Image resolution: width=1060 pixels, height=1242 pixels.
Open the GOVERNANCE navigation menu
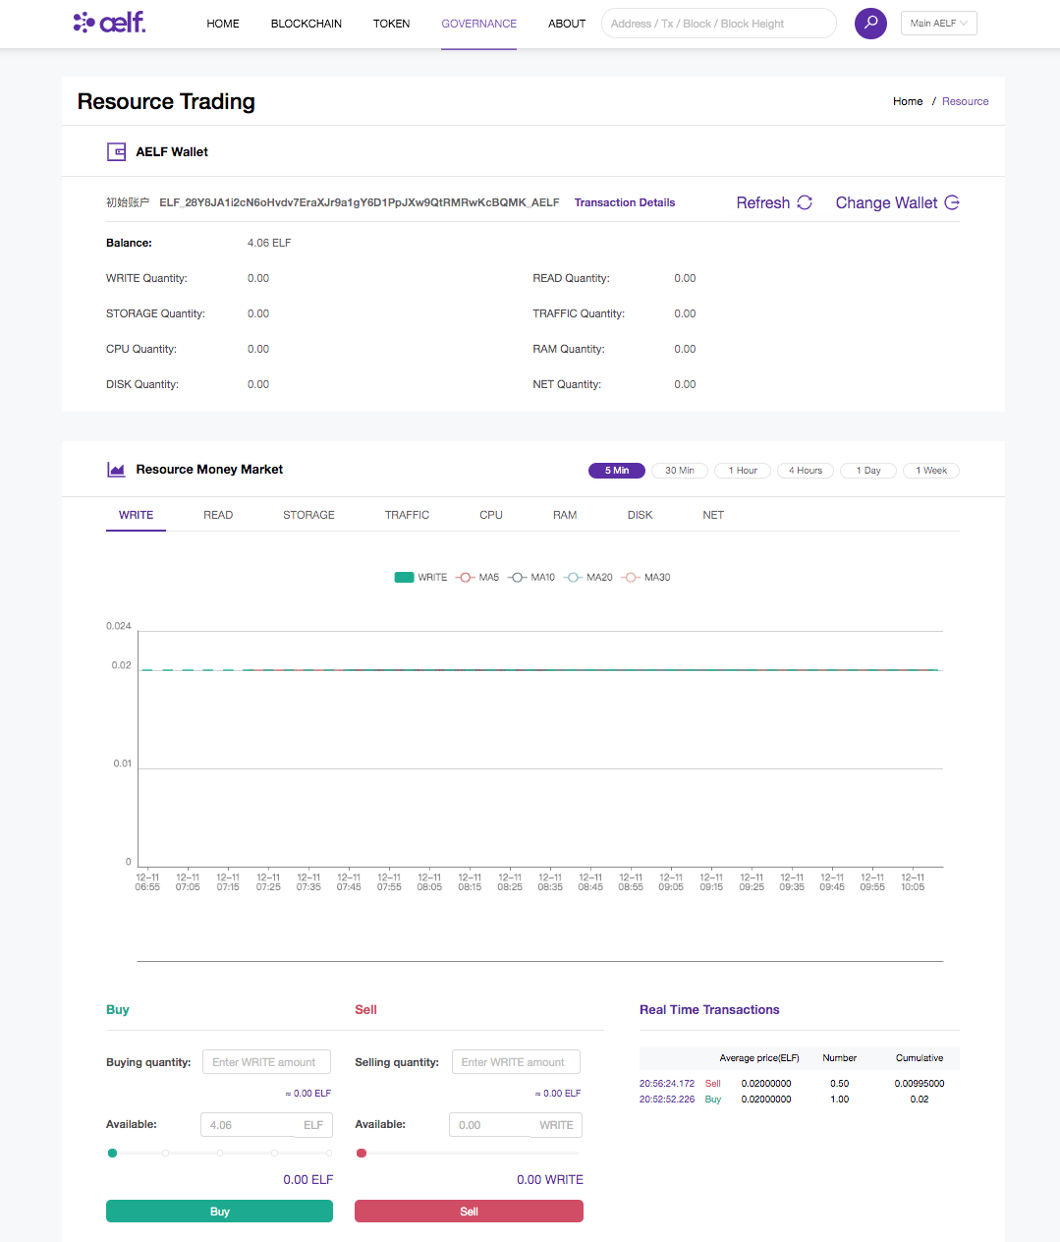[x=478, y=24]
